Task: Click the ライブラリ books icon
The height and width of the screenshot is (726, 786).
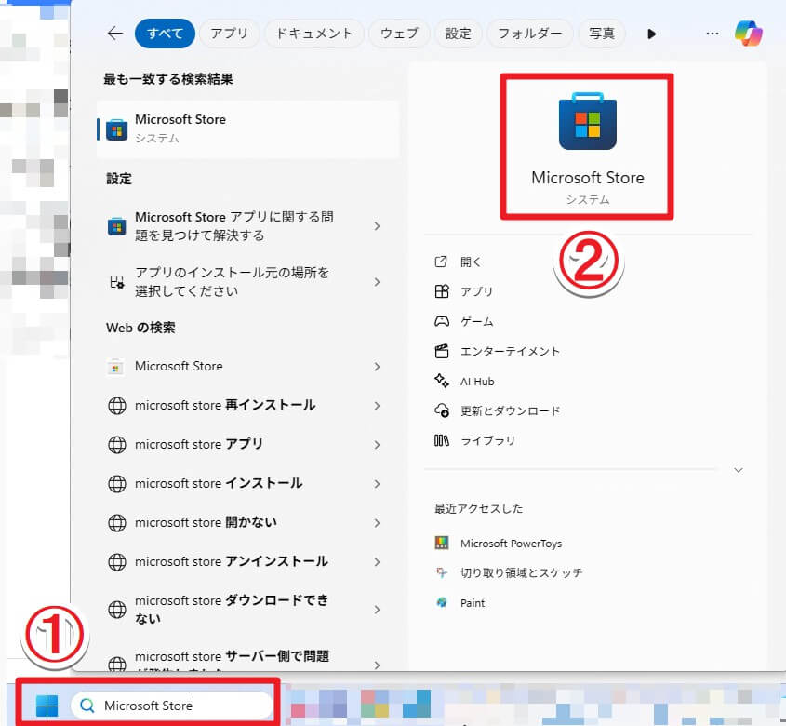Action: [x=442, y=440]
